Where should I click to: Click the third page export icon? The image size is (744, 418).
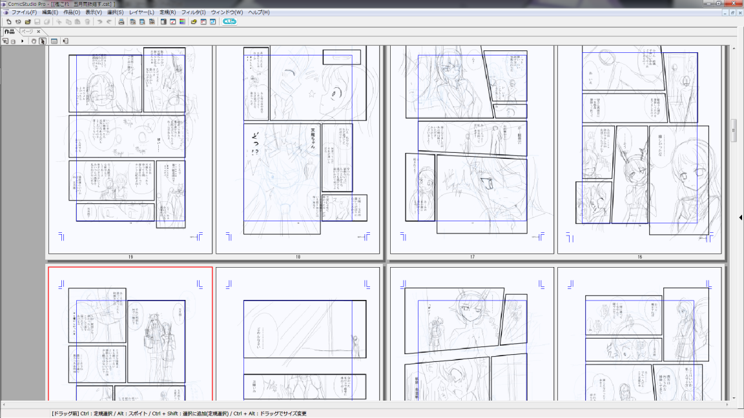[x=151, y=22]
